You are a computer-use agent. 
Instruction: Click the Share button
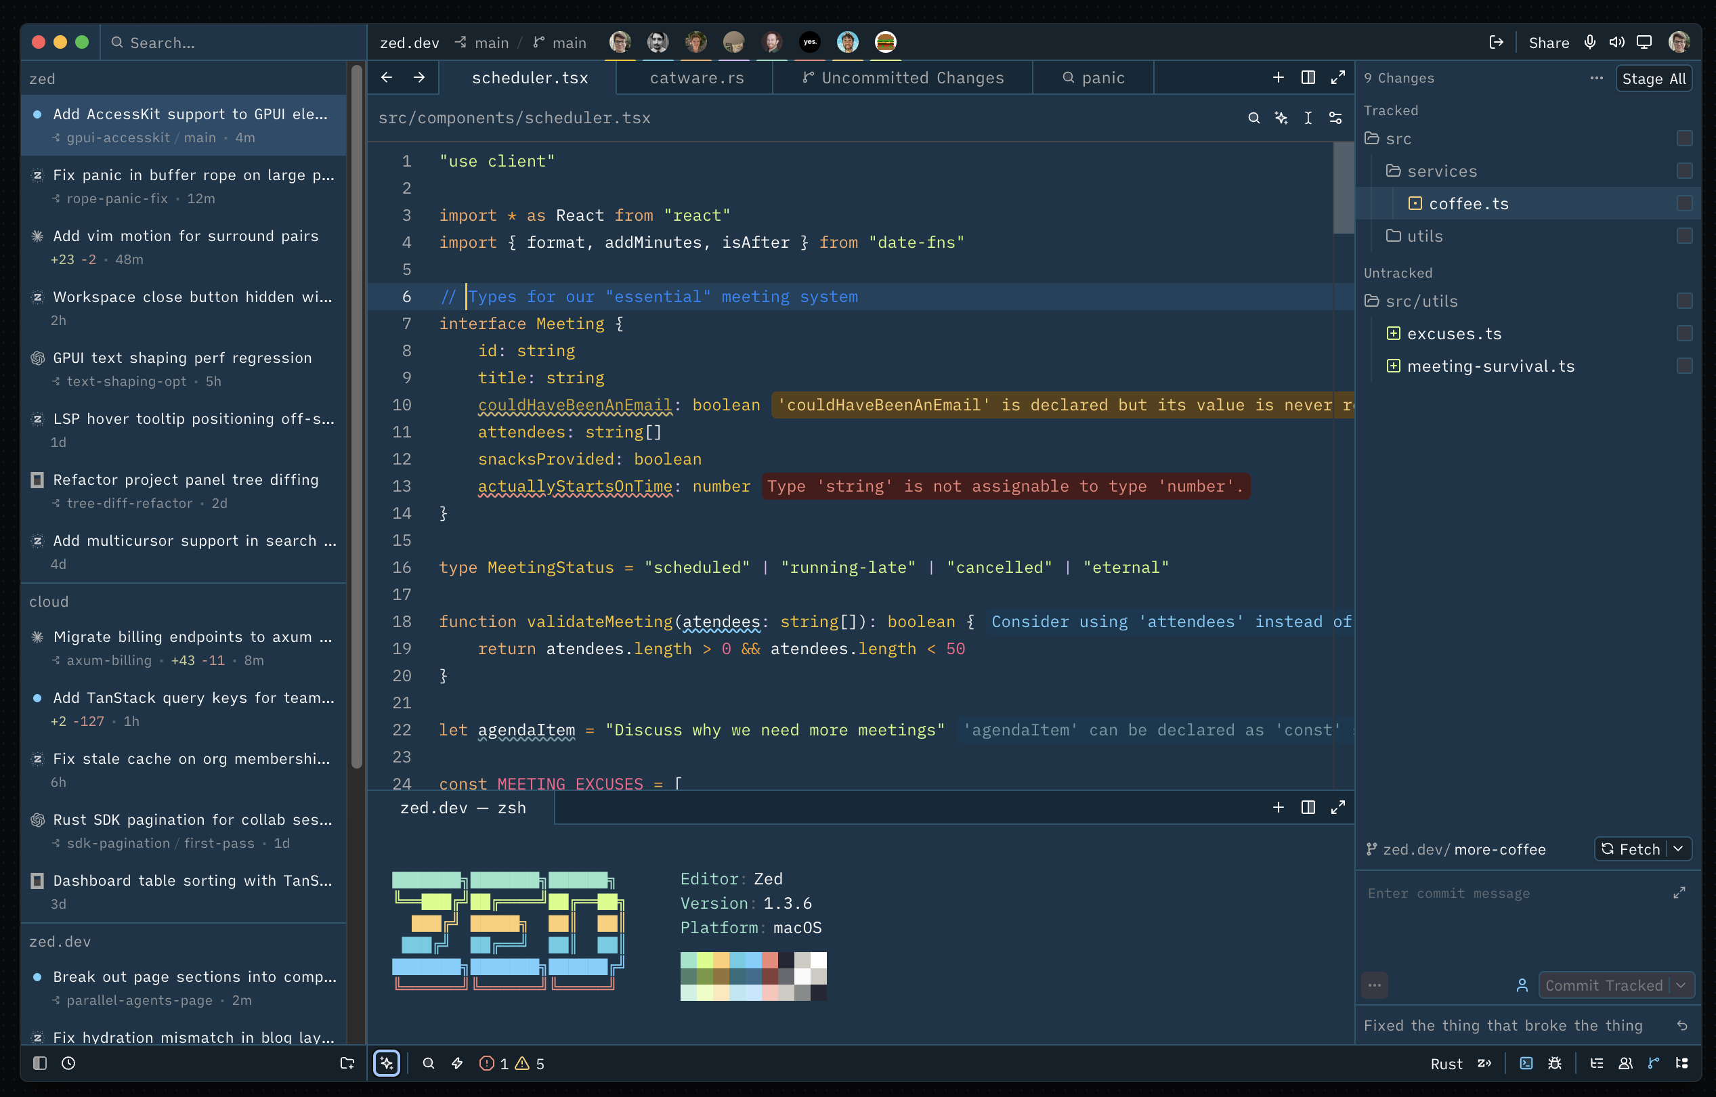coord(1549,43)
